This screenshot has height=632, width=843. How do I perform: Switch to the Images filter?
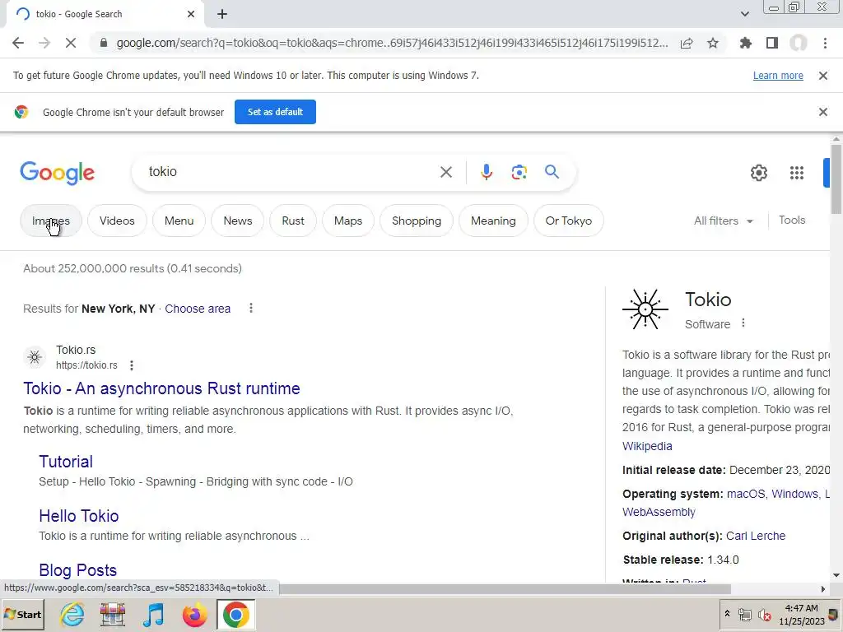click(50, 221)
